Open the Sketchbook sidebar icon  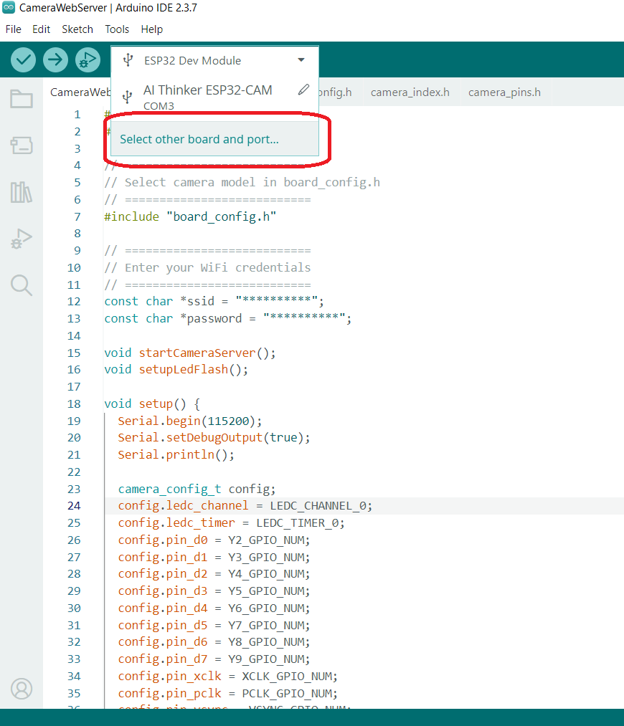point(21,99)
